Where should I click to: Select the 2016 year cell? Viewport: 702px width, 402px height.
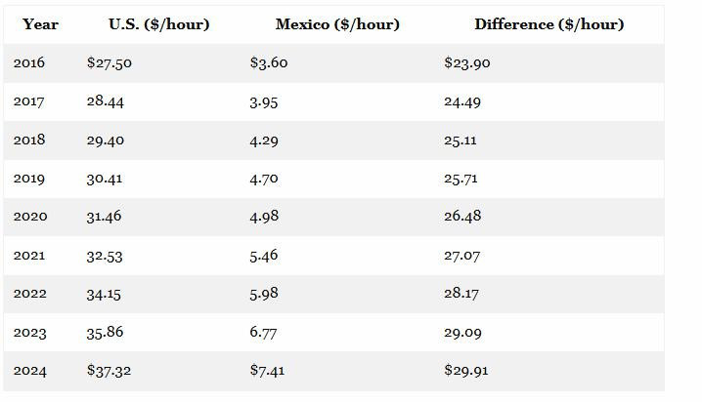(29, 63)
